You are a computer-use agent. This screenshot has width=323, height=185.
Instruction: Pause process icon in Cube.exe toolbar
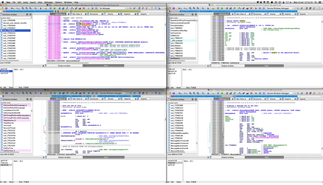point(92,8)
